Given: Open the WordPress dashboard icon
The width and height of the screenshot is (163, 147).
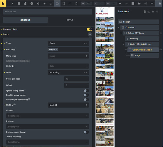Looking at the screenshot, I should click(x=146, y=4).
